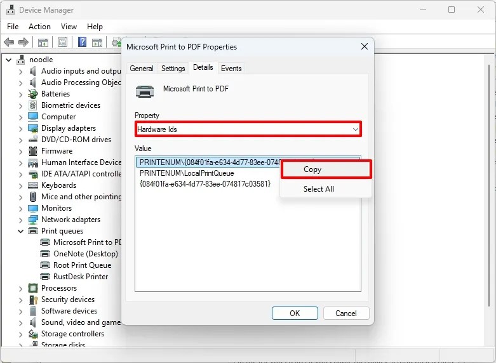
Task: Open the View menu
Action: 69,27
